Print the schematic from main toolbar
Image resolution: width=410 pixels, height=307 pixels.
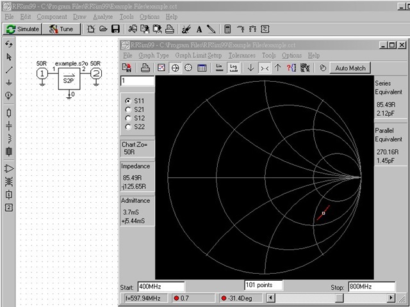click(170, 29)
